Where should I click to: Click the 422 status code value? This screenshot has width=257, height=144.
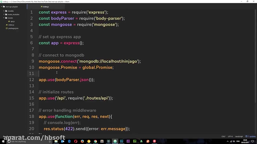point(69,129)
